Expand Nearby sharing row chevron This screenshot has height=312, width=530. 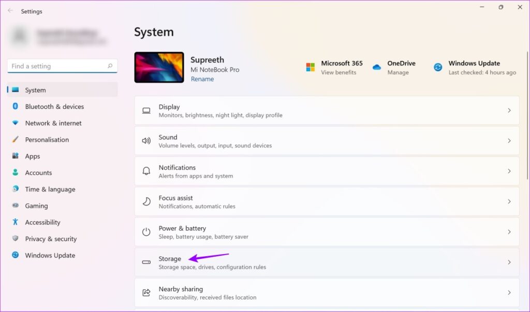pyautogui.click(x=509, y=292)
